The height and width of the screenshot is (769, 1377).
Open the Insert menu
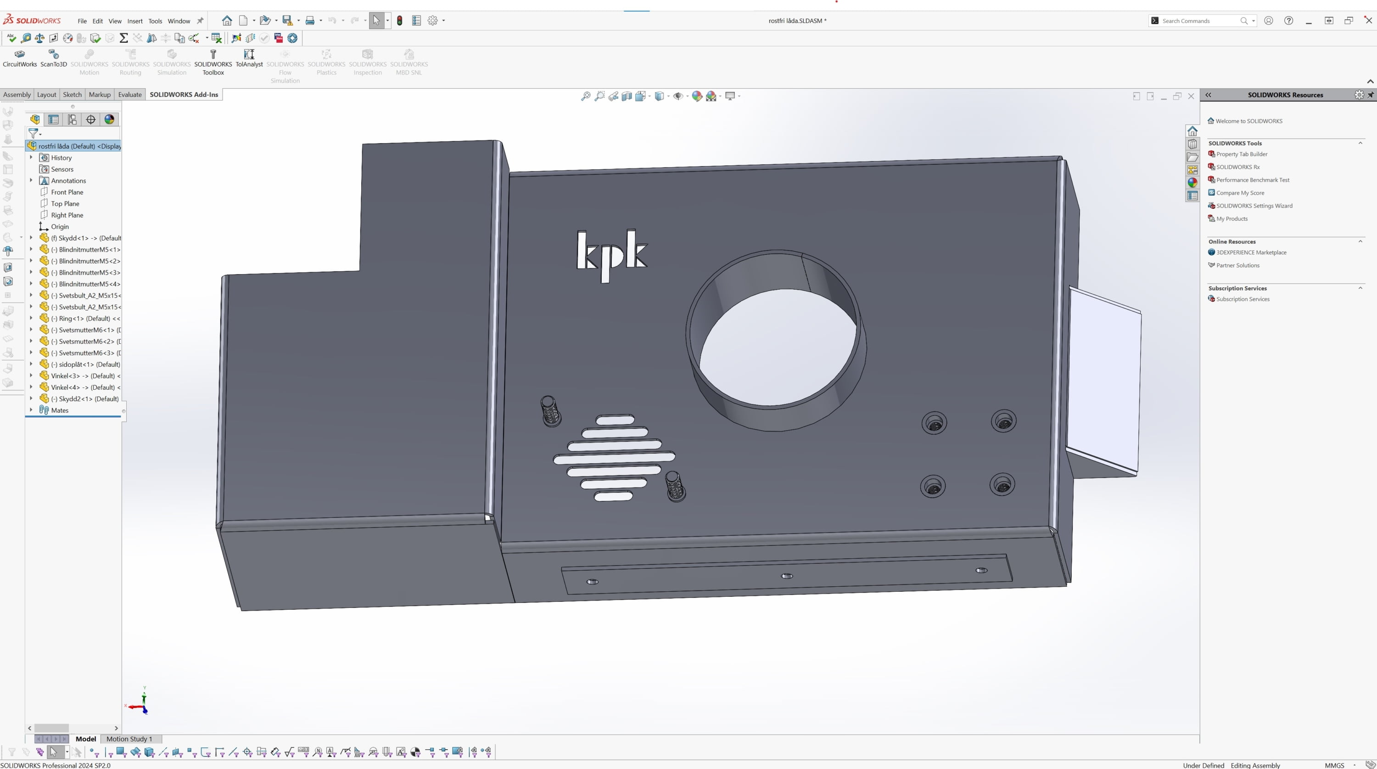coord(134,21)
